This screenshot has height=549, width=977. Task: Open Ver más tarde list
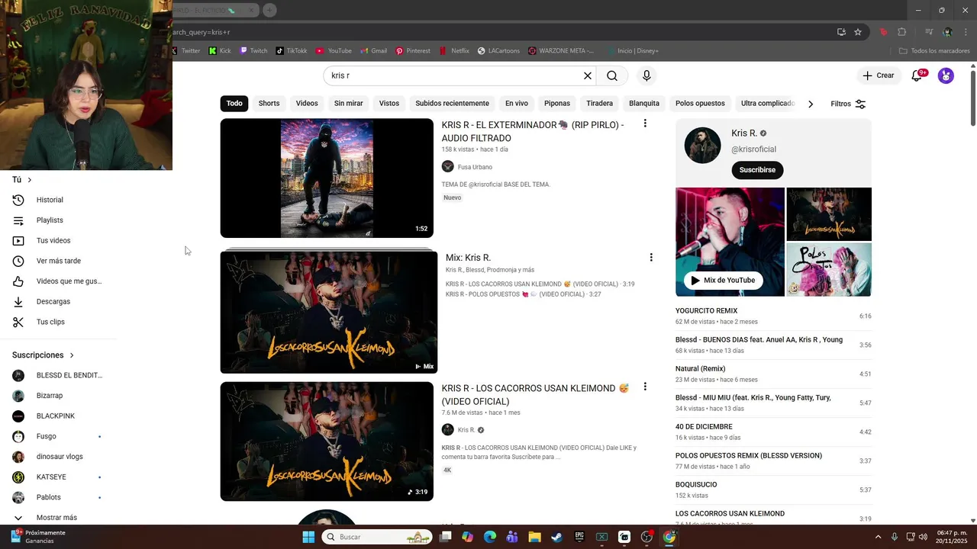tap(58, 261)
